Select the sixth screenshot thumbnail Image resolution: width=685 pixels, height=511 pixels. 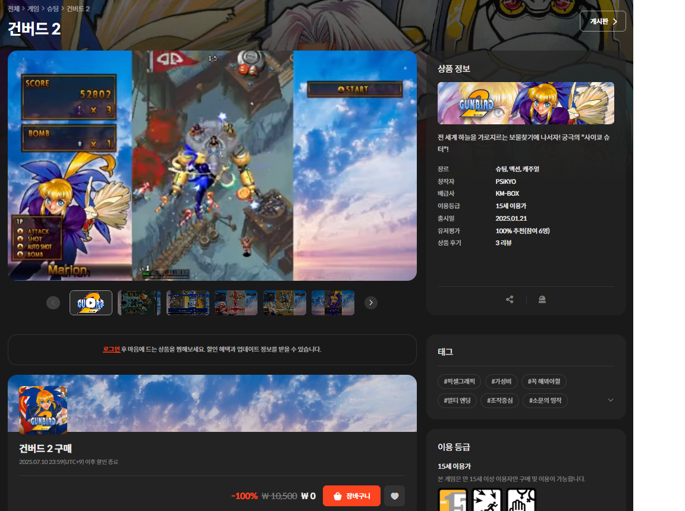(333, 303)
